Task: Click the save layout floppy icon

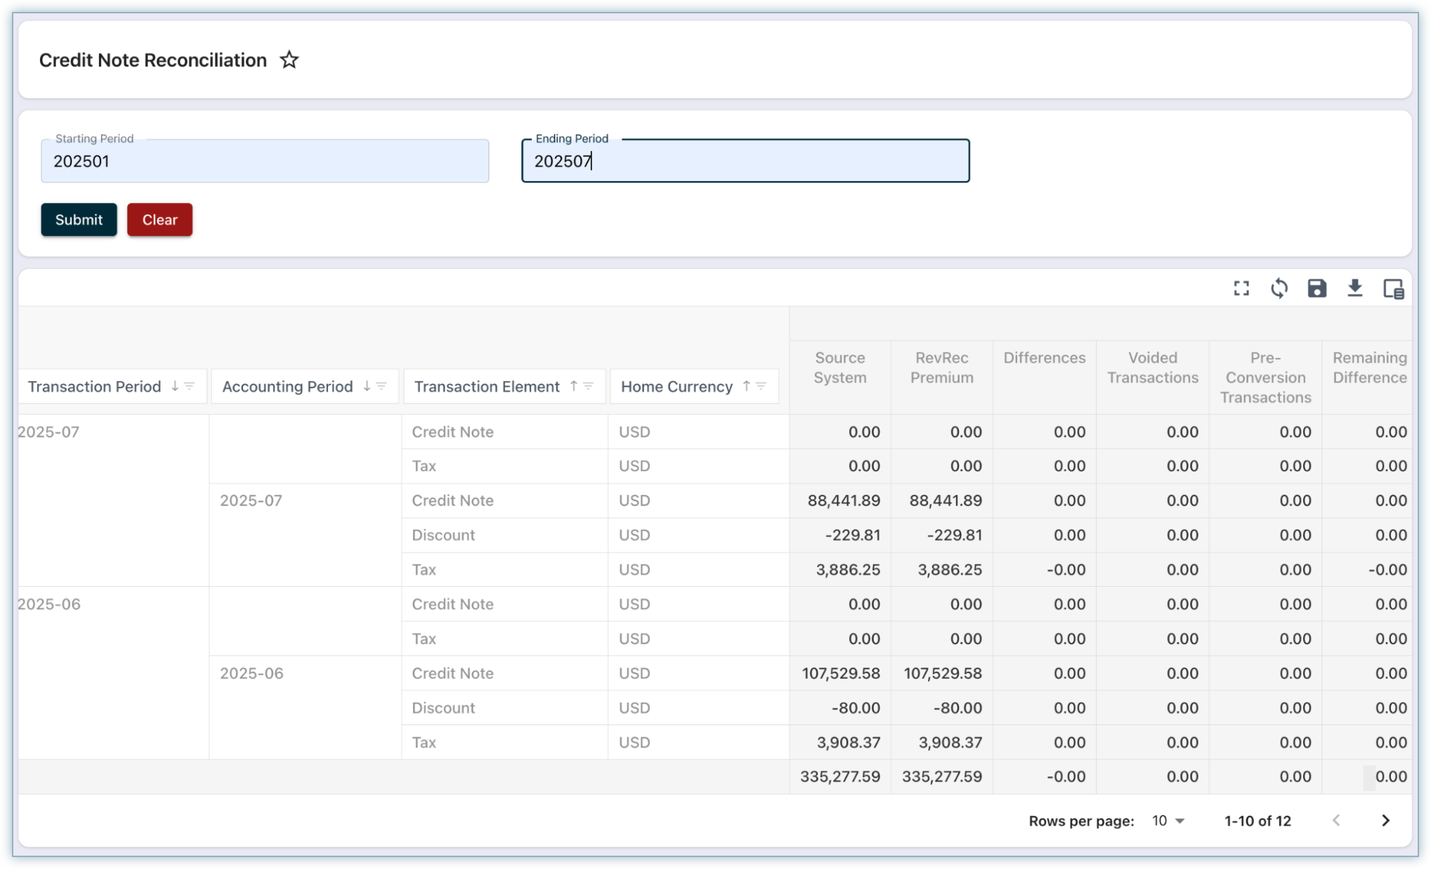Action: point(1316,288)
